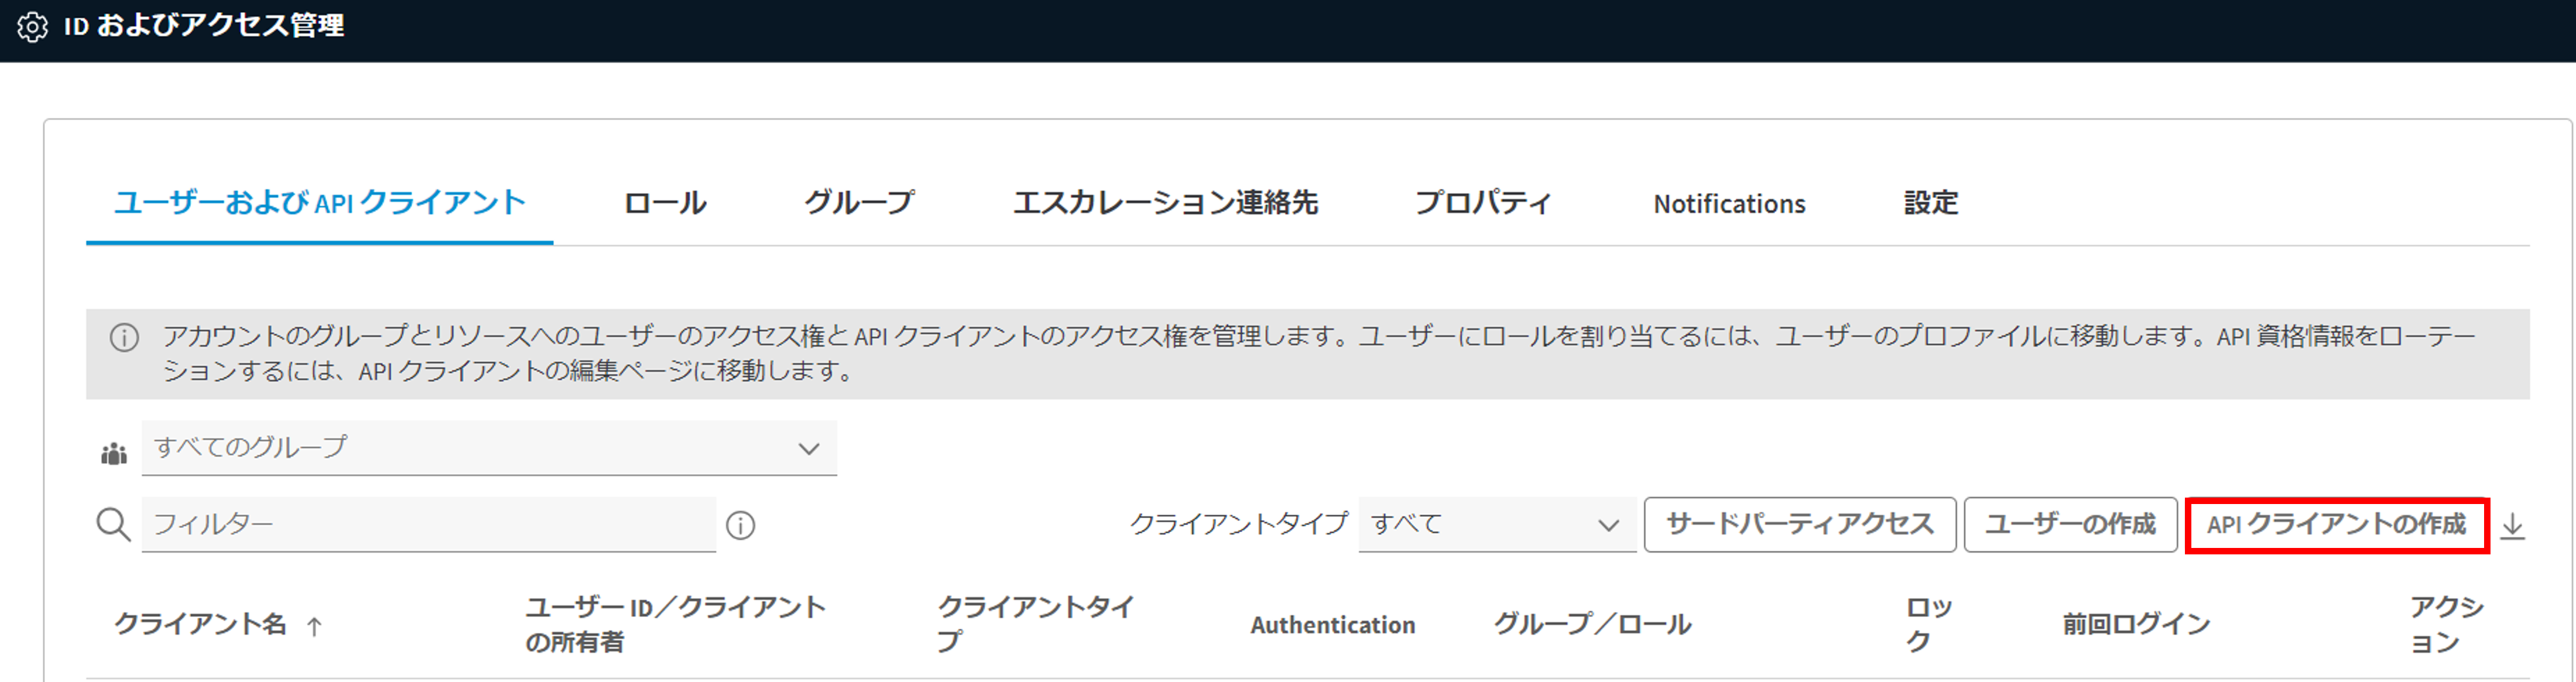This screenshot has height=682, width=2576.
Task: Click the サードパーティアクセス button
Action: pos(1799,525)
